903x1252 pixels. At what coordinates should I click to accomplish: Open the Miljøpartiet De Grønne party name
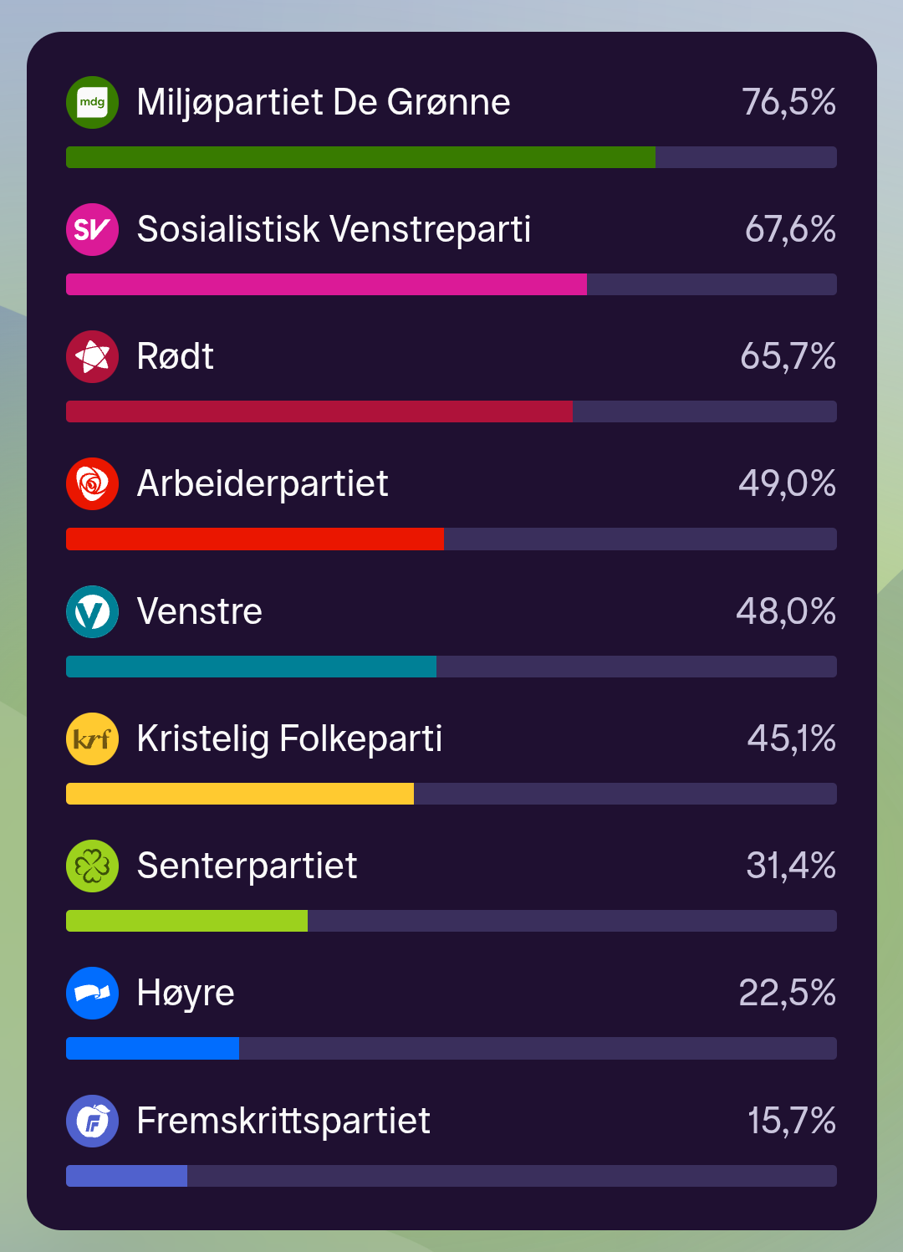click(323, 102)
